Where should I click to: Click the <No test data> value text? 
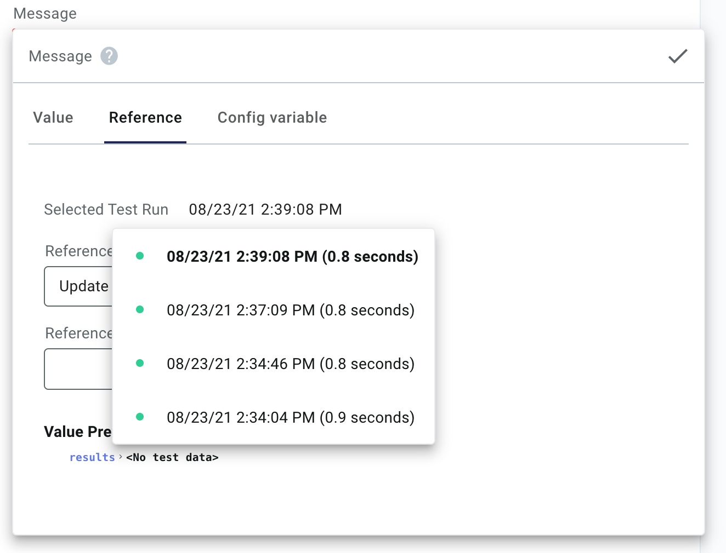pos(173,457)
